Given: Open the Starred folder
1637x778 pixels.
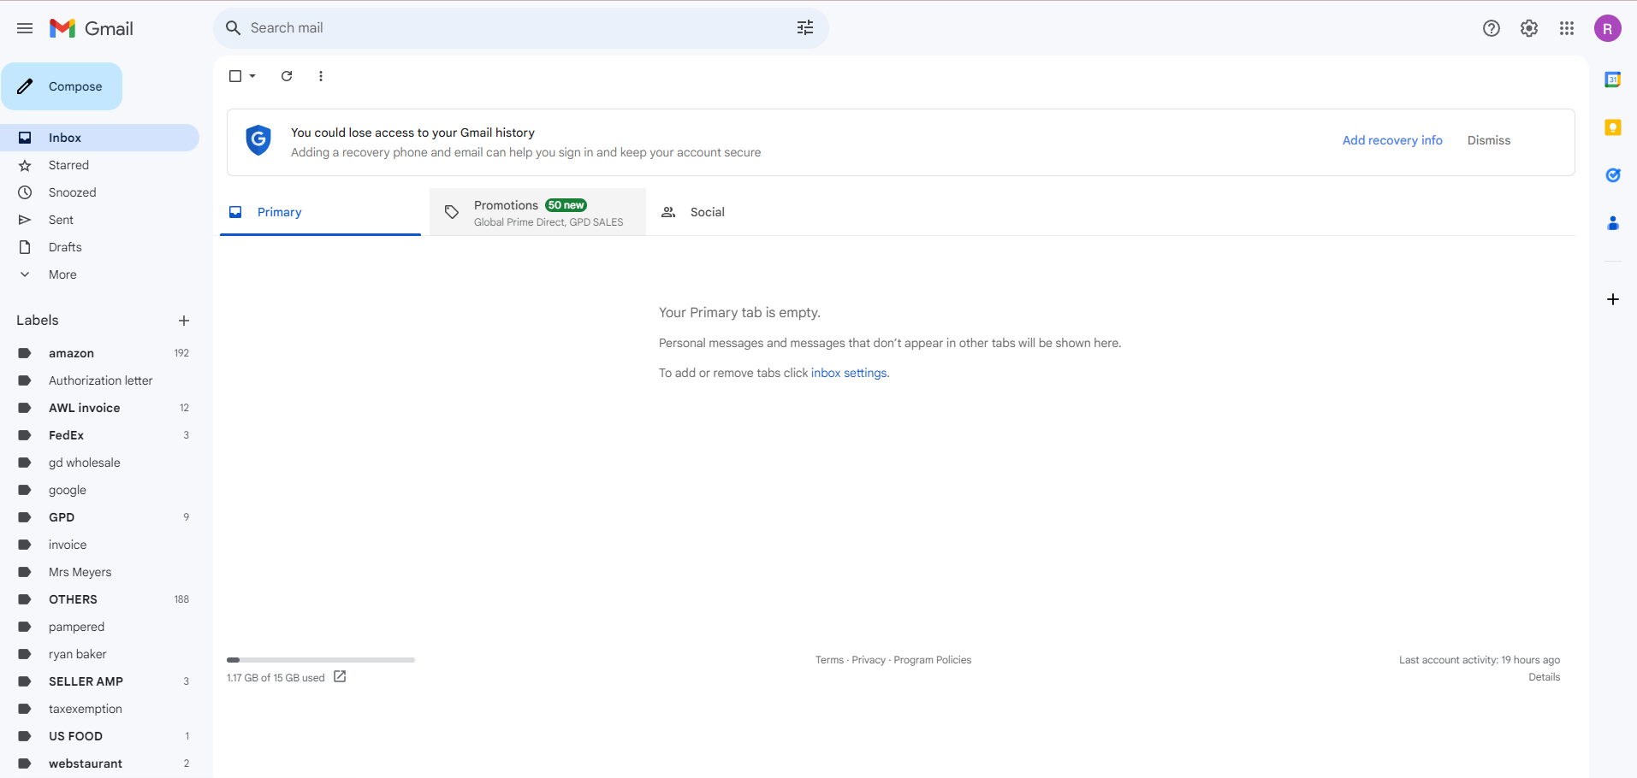Looking at the screenshot, I should pos(99,165).
